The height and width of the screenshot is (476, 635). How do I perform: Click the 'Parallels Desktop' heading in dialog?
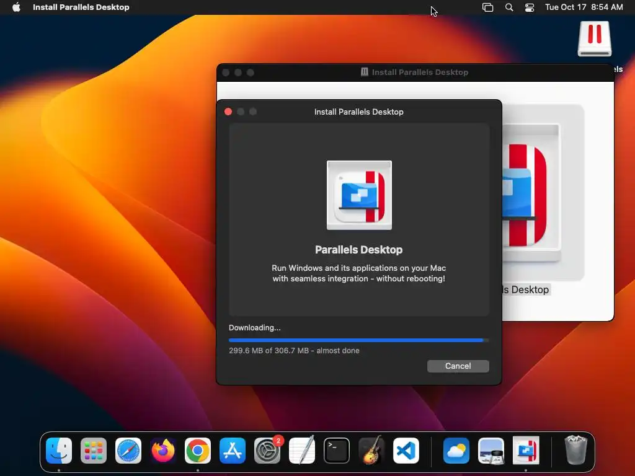point(359,250)
